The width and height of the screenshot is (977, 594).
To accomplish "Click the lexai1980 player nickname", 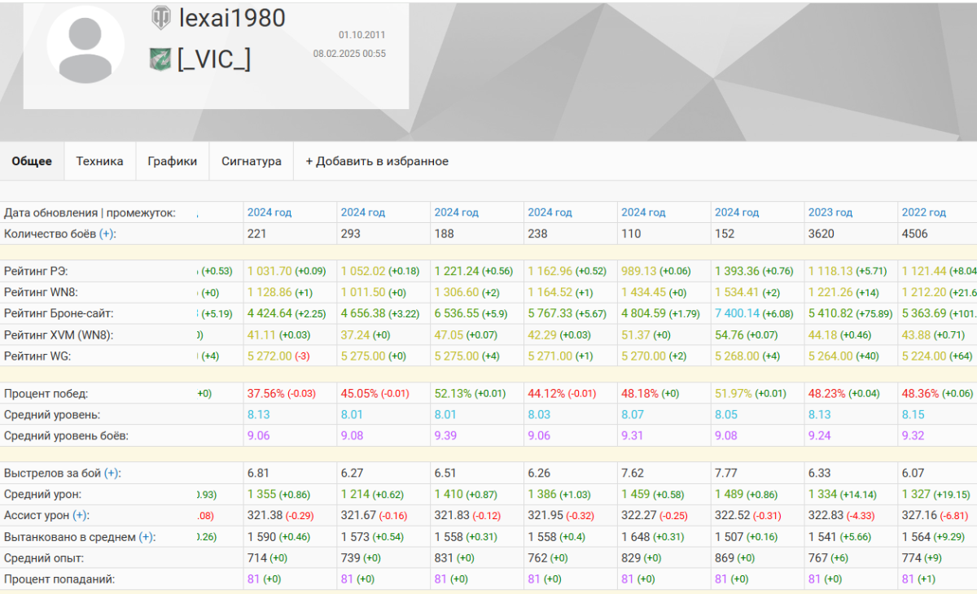I will click(x=231, y=18).
